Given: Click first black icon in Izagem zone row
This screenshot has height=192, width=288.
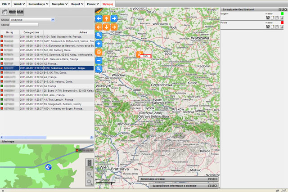Looking at the screenshot, I should (268, 18).
